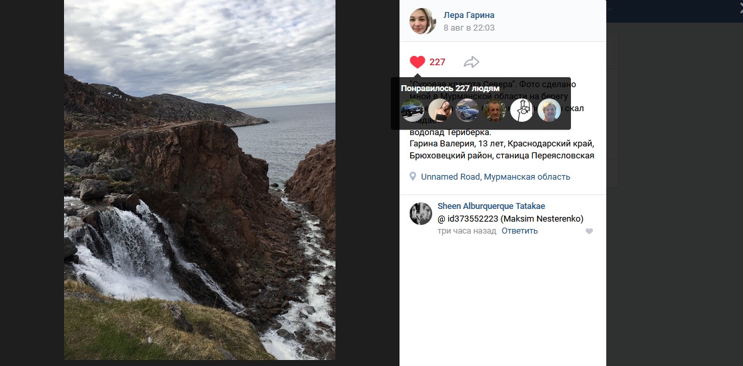743x366 pixels.
Task: Open the "Unnamed Road, Мурманская область" location
Action: 496,177
